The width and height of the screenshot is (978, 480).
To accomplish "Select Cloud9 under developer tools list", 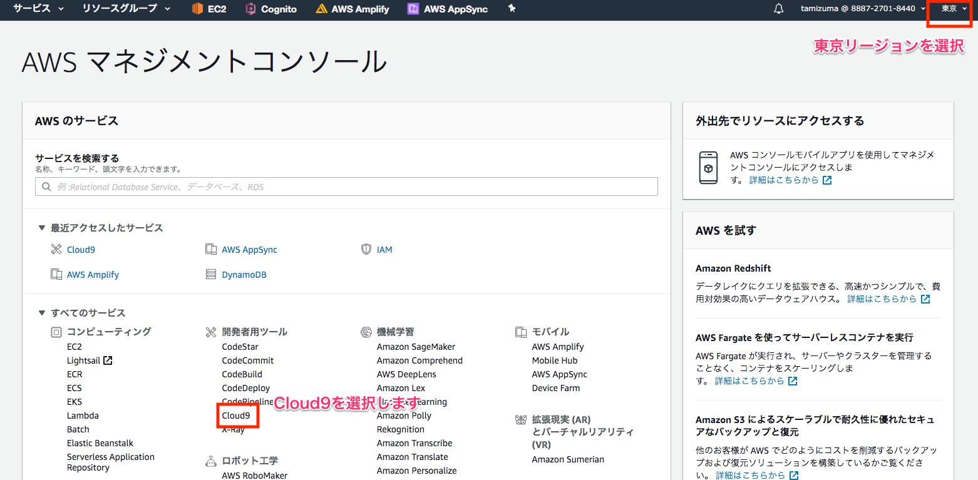I will tap(236, 416).
